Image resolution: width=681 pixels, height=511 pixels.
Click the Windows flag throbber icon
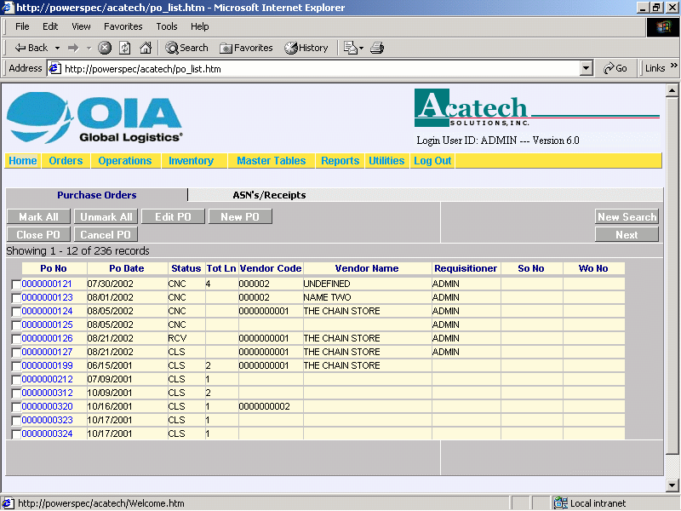coord(663,27)
